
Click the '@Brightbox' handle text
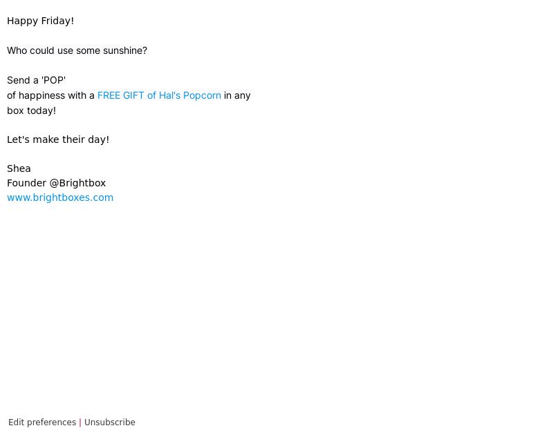pos(77,183)
